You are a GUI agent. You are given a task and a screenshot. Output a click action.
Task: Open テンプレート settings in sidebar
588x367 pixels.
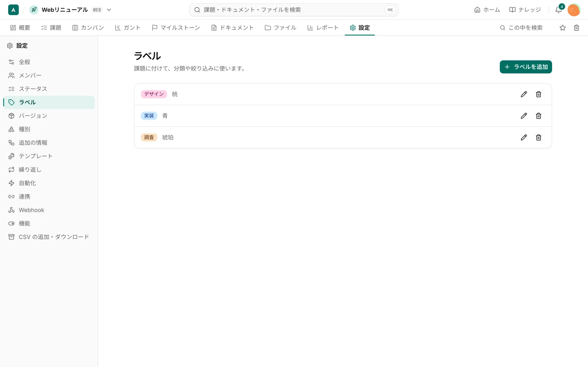[49, 156]
